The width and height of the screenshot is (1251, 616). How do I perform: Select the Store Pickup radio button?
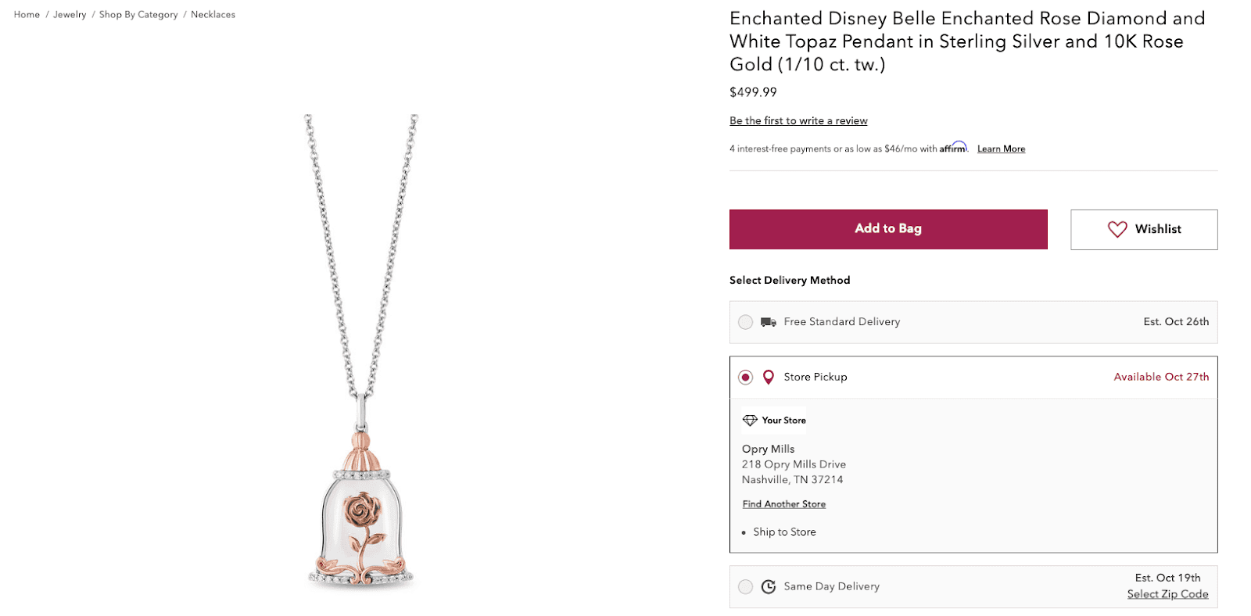[746, 378]
